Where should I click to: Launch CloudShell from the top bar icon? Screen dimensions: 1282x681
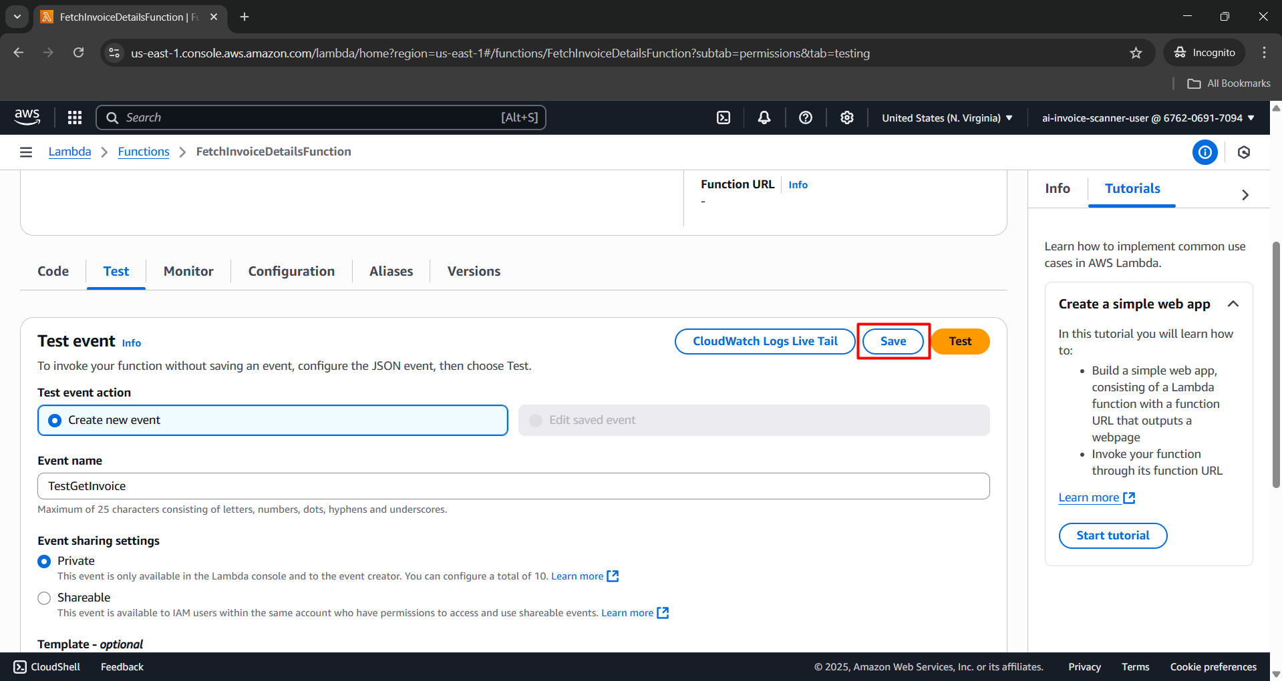[x=724, y=118]
